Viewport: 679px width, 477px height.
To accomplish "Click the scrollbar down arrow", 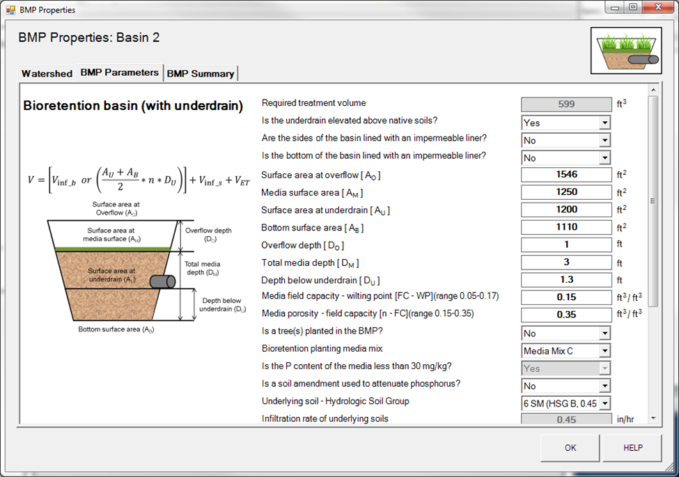I will tap(653, 419).
